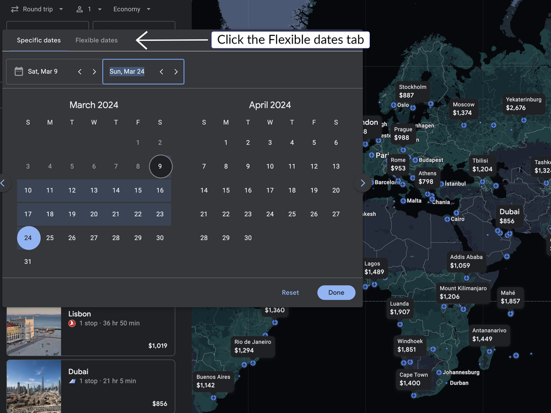Advance return date using right chevron
The image size is (551, 413).
pos(176,71)
